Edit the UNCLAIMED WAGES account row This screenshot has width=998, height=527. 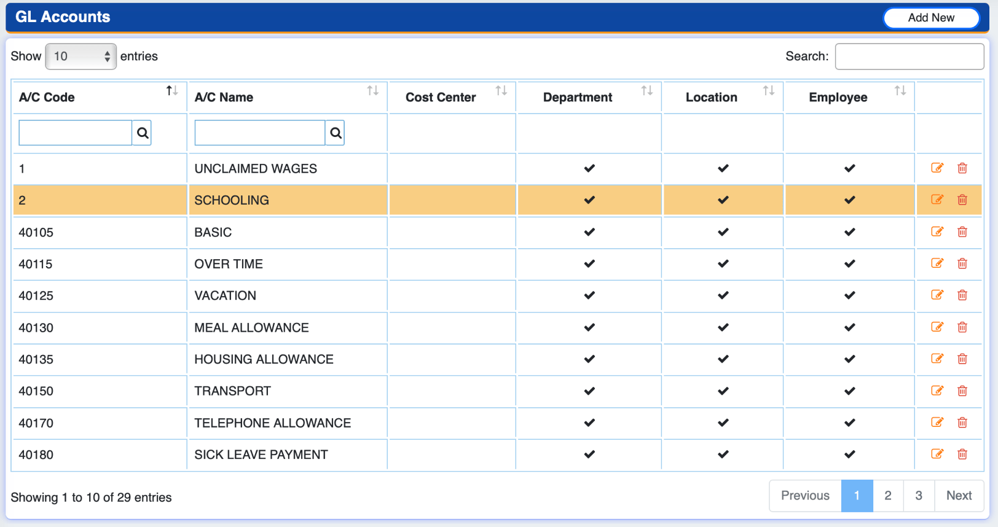[x=937, y=168]
